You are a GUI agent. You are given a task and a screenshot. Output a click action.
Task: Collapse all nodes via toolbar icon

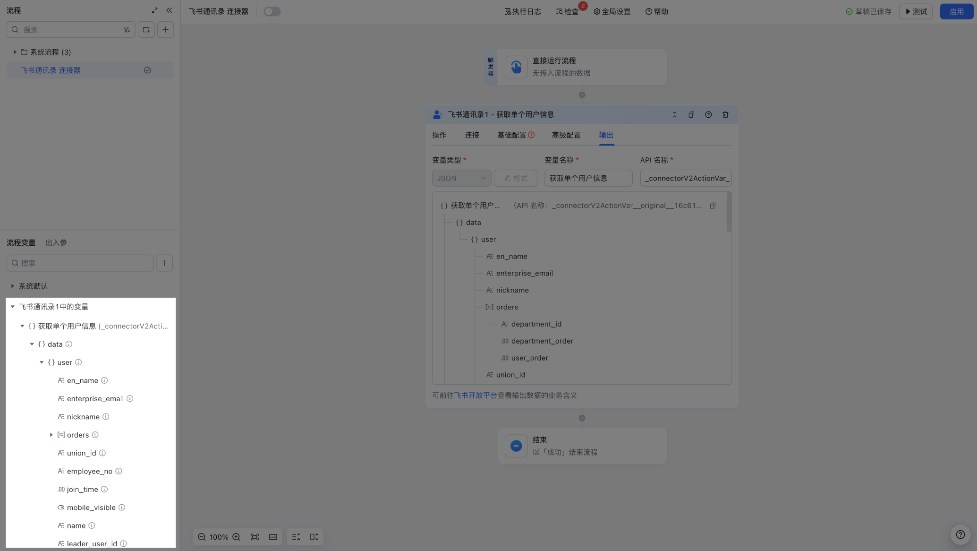pyautogui.click(x=296, y=537)
